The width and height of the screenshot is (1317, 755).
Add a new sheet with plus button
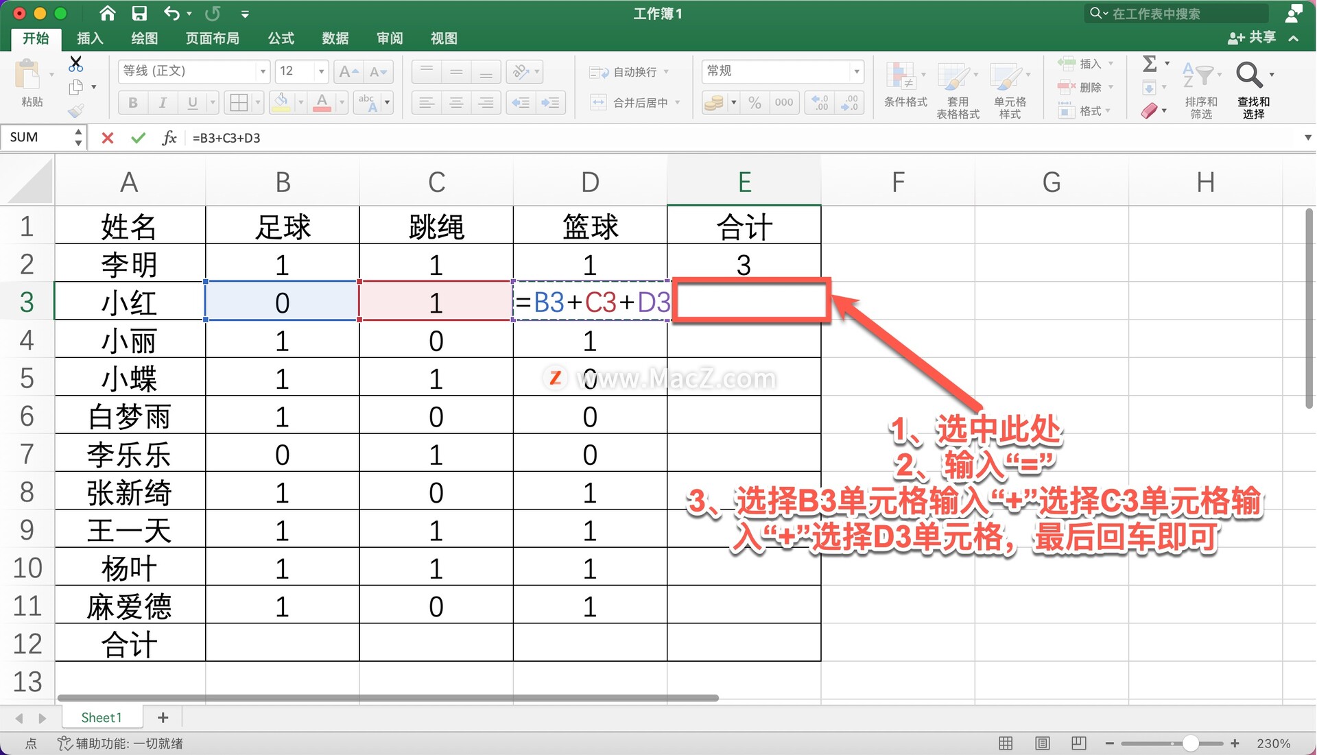coord(163,717)
